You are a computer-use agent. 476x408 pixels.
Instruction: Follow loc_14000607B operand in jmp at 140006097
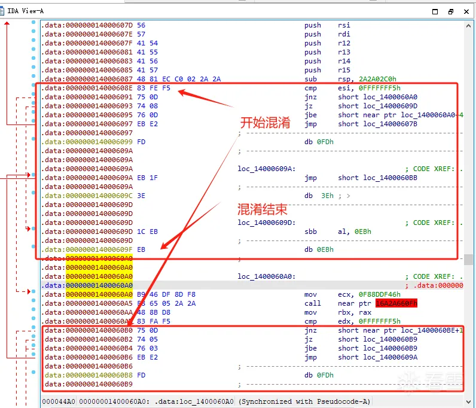[x=390, y=124]
